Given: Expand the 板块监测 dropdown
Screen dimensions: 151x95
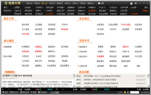Looking at the screenshot, I should tap(50, 7).
